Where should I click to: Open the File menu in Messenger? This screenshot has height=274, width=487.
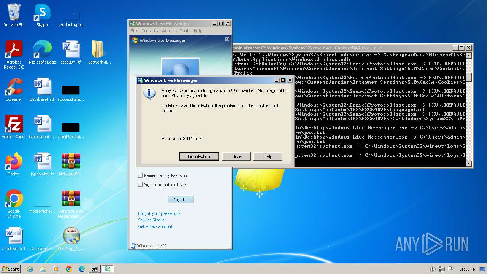click(134, 31)
